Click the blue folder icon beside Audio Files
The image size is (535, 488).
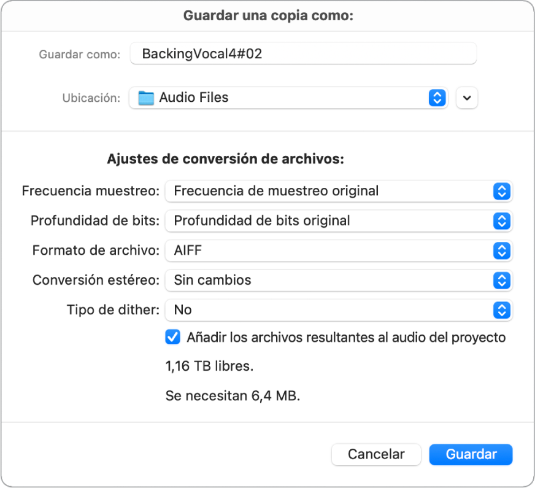click(x=145, y=98)
